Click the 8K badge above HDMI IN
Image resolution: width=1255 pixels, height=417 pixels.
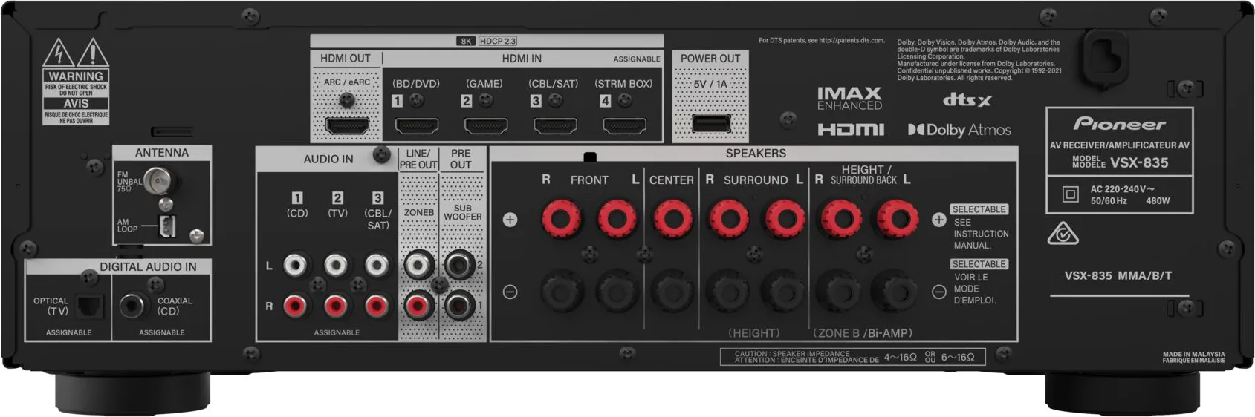tap(466, 41)
